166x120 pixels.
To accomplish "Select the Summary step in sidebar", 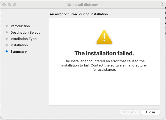I will pos(19,52).
